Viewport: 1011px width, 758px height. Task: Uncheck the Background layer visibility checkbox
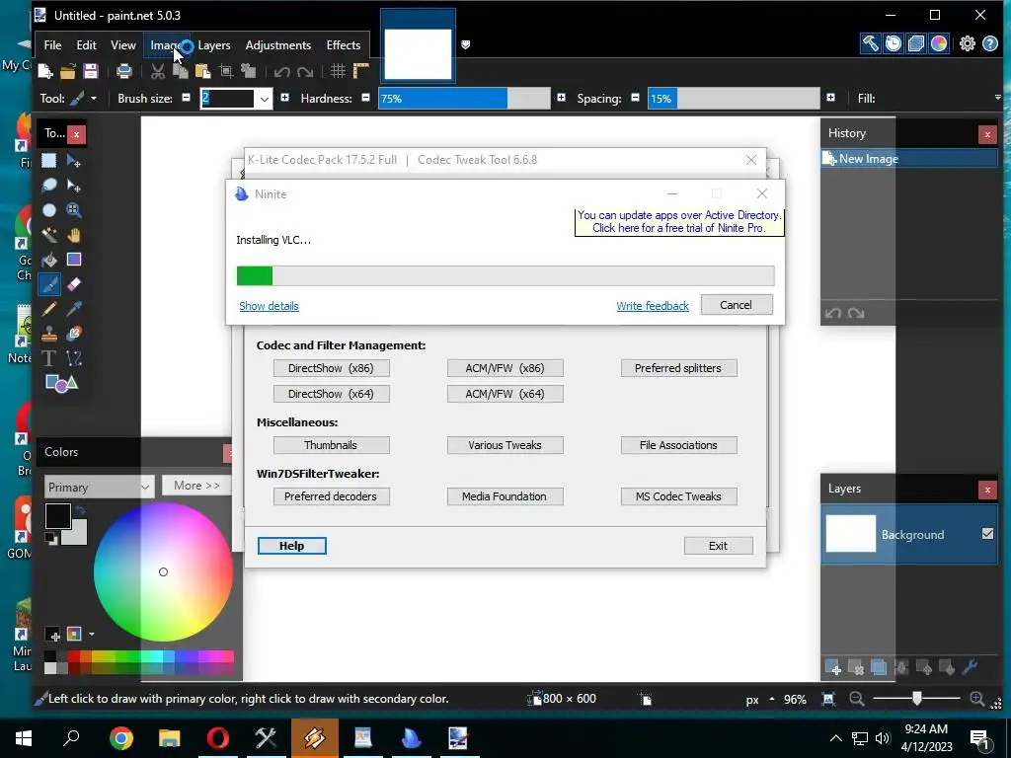pos(987,534)
